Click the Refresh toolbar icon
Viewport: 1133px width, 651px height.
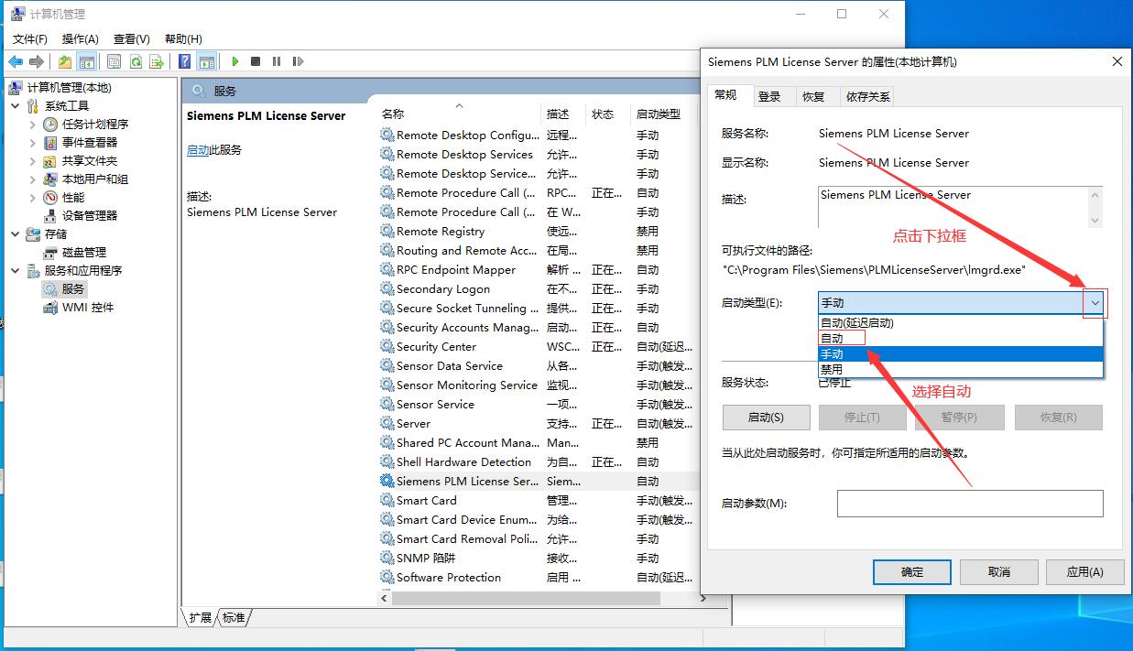coord(136,61)
